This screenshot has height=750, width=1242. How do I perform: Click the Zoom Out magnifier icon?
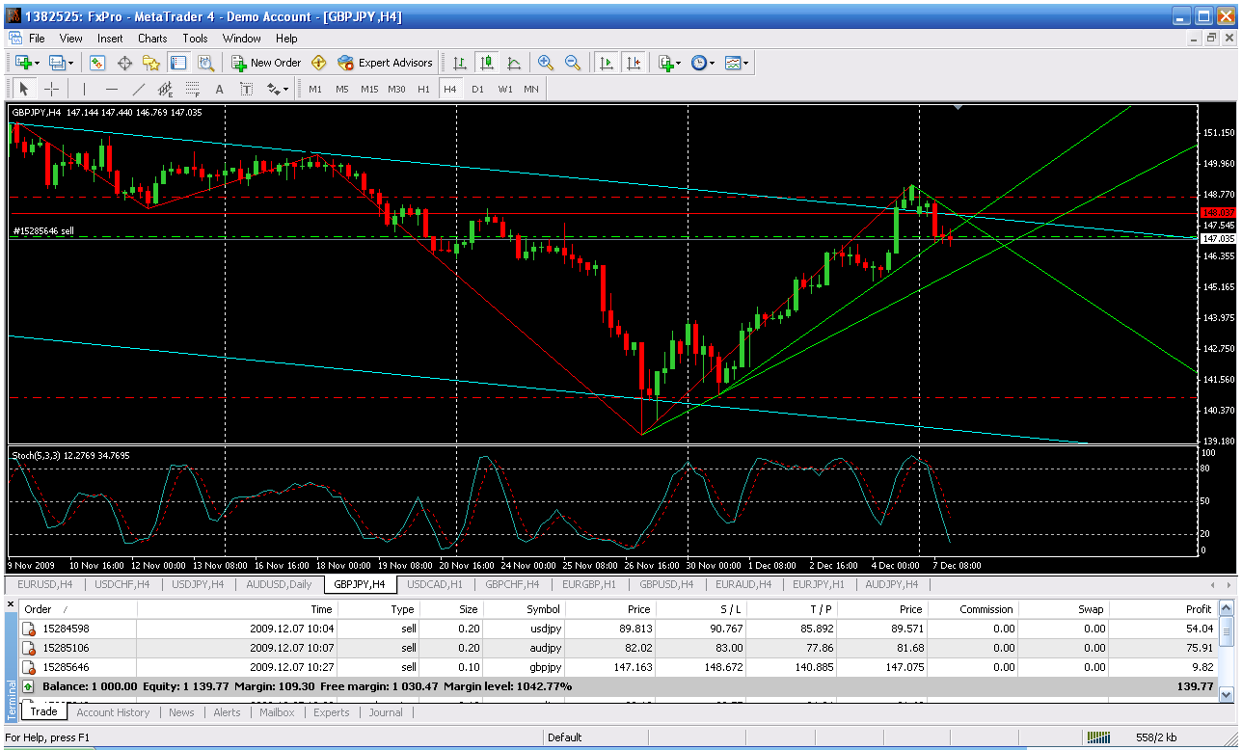click(x=573, y=63)
